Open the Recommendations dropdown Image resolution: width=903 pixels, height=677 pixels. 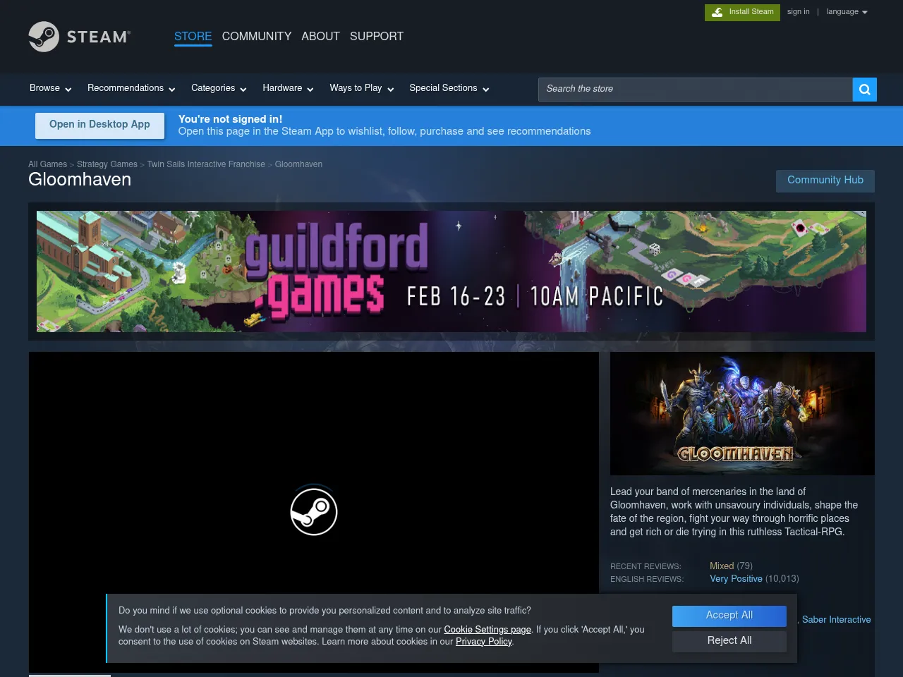pos(131,88)
